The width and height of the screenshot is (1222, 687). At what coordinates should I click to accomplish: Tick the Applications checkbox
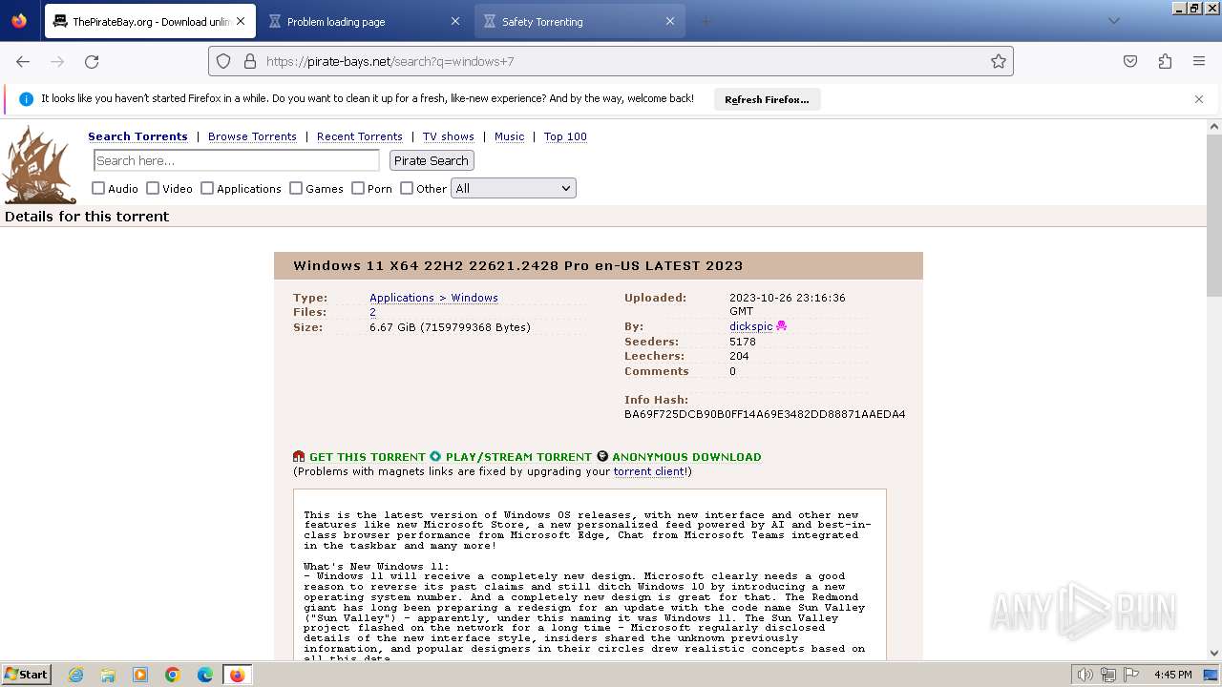(x=207, y=188)
